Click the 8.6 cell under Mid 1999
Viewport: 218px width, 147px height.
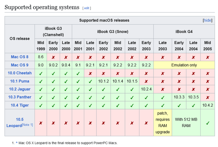(x=40, y=57)
